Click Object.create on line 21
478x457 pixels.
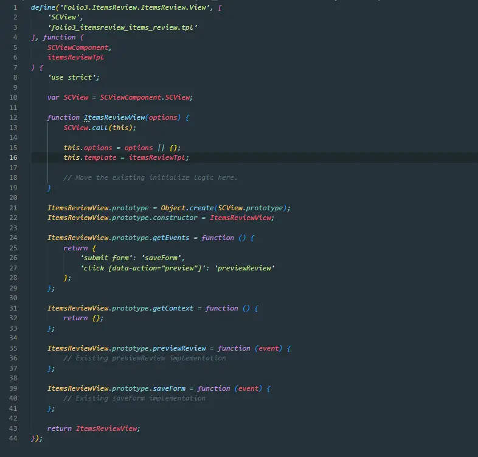(x=187, y=208)
